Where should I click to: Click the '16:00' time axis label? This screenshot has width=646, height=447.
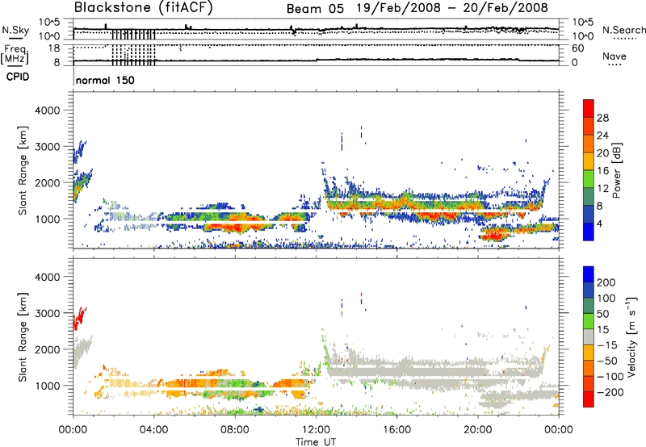[x=396, y=430]
